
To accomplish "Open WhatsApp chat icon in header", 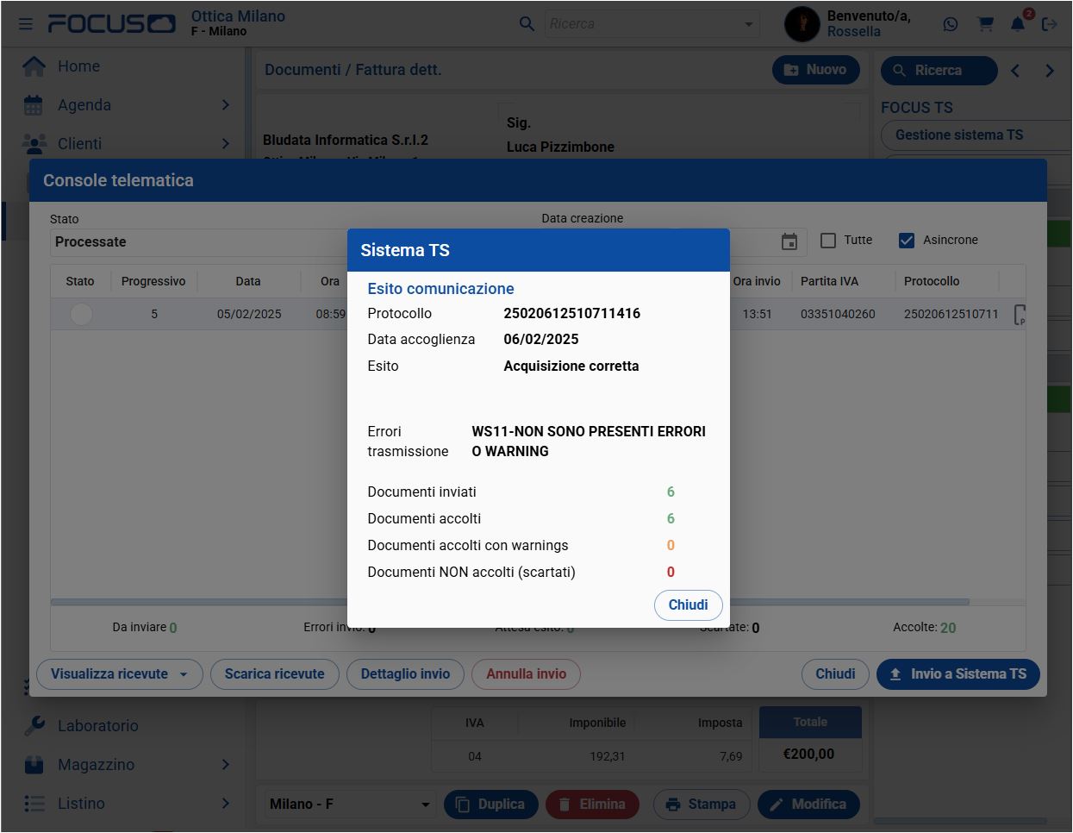I will [x=951, y=24].
